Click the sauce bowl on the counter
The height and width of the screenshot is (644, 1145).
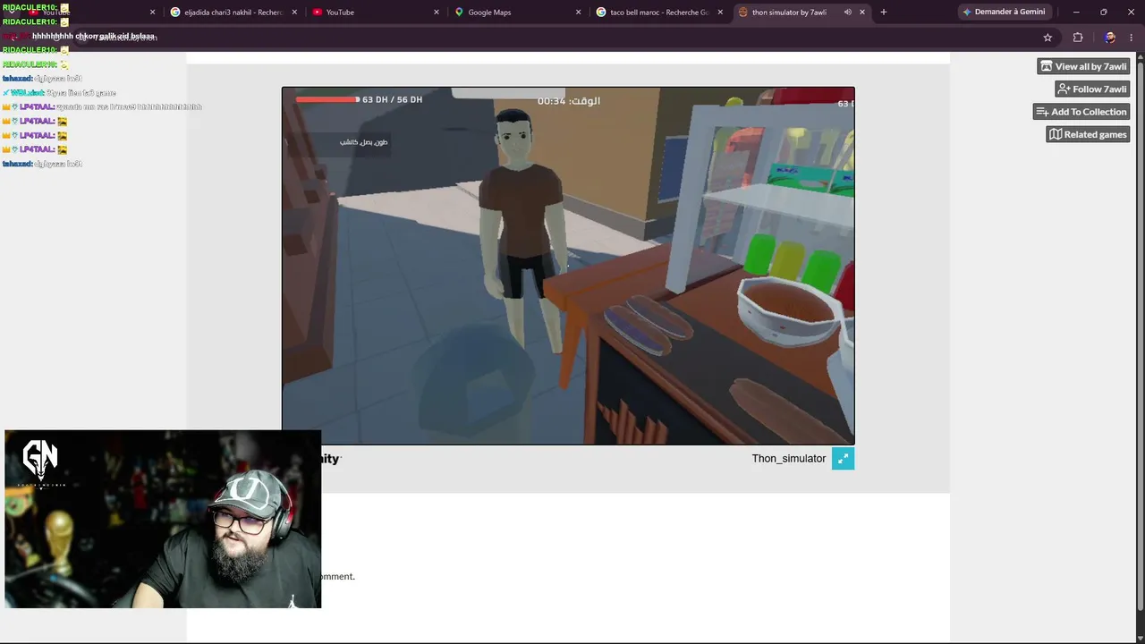(x=790, y=313)
